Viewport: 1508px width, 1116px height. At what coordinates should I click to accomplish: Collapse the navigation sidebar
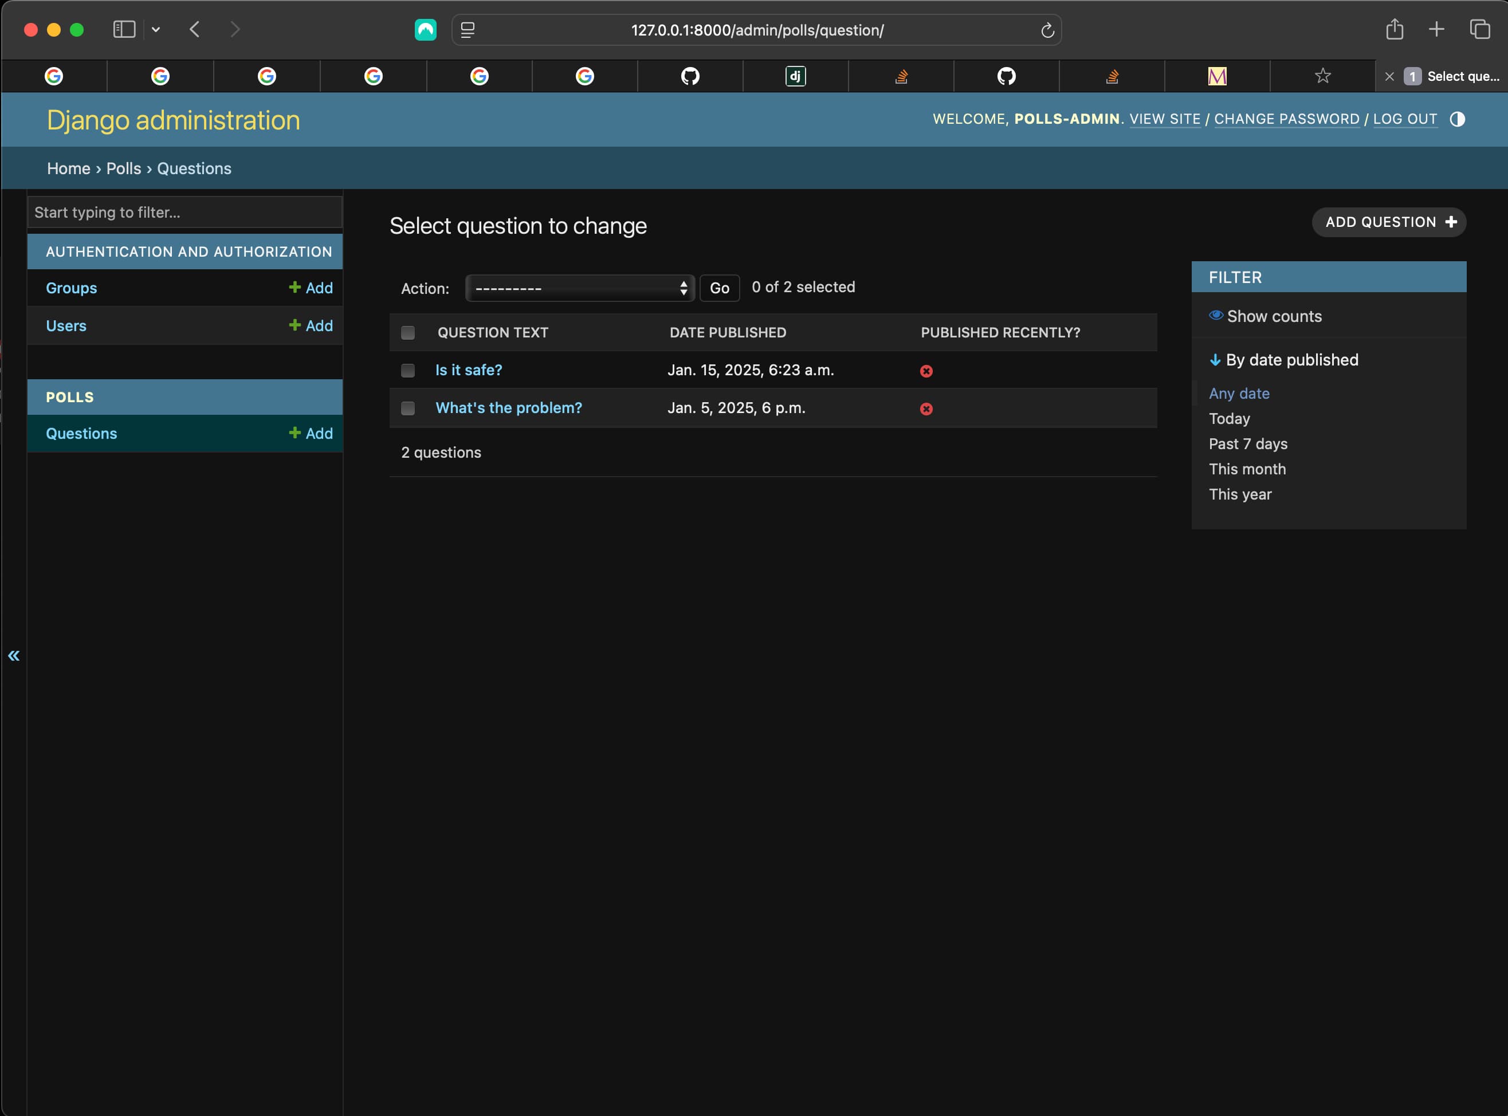[x=14, y=655]
